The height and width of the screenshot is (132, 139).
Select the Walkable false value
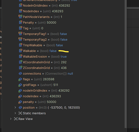click(x=53, y=51)
